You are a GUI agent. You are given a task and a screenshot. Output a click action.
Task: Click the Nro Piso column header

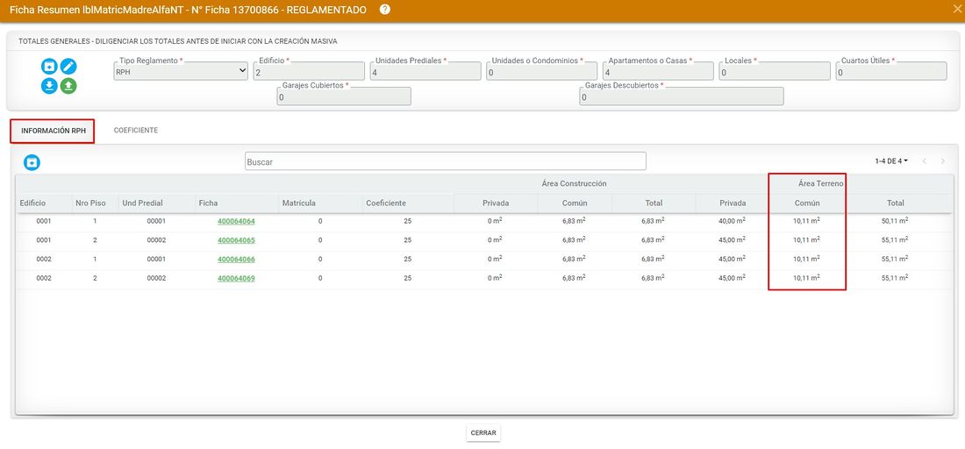(x=90, y=203)
